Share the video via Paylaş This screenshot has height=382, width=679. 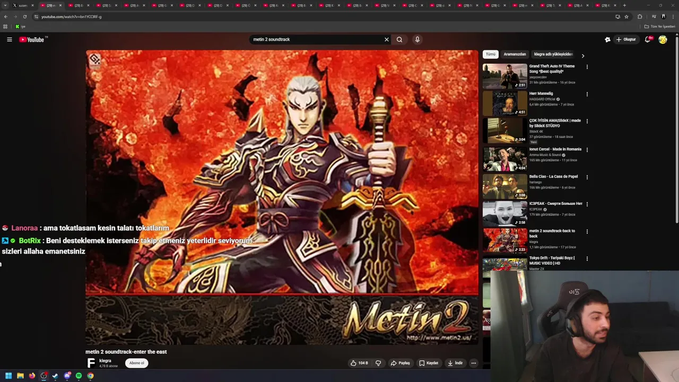click(401, 363)
